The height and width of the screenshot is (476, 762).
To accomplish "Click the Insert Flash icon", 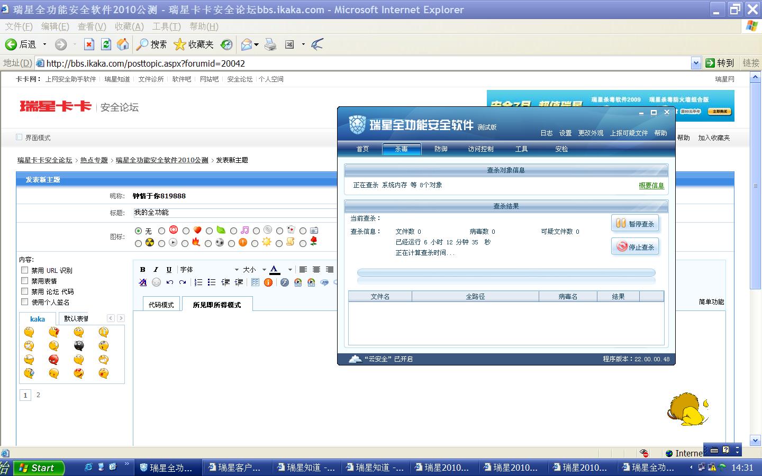I will click(285, 282).
